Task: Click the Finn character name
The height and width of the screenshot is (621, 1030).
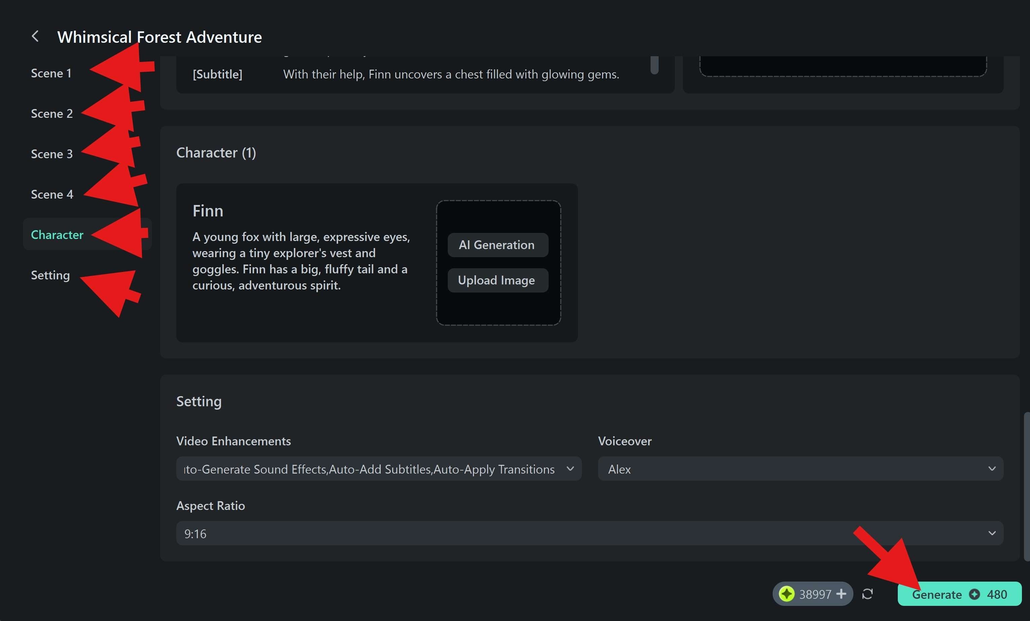Action: pos(208,211)
